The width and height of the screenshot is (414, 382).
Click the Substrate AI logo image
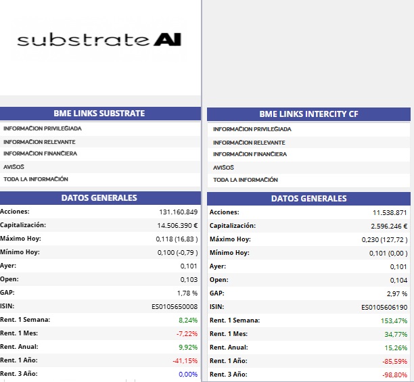pyautogui.click(x=99, y=40)
